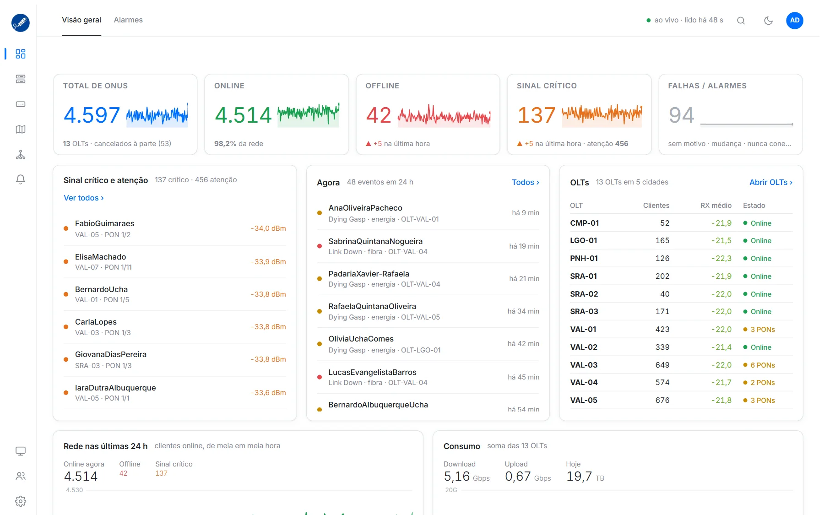Open the settings gear icon in sidebar
The image size is (824, 515).
(21, 501)
